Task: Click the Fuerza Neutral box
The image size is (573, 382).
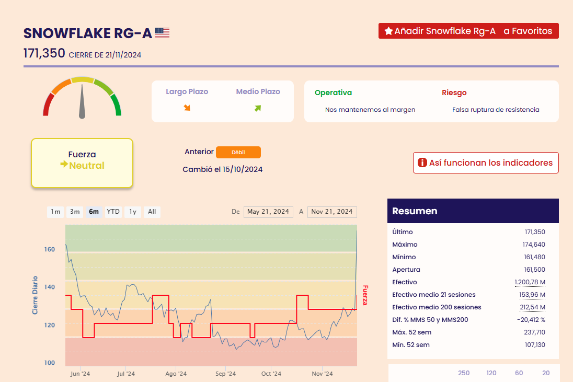Action: [x=82, y=163]
